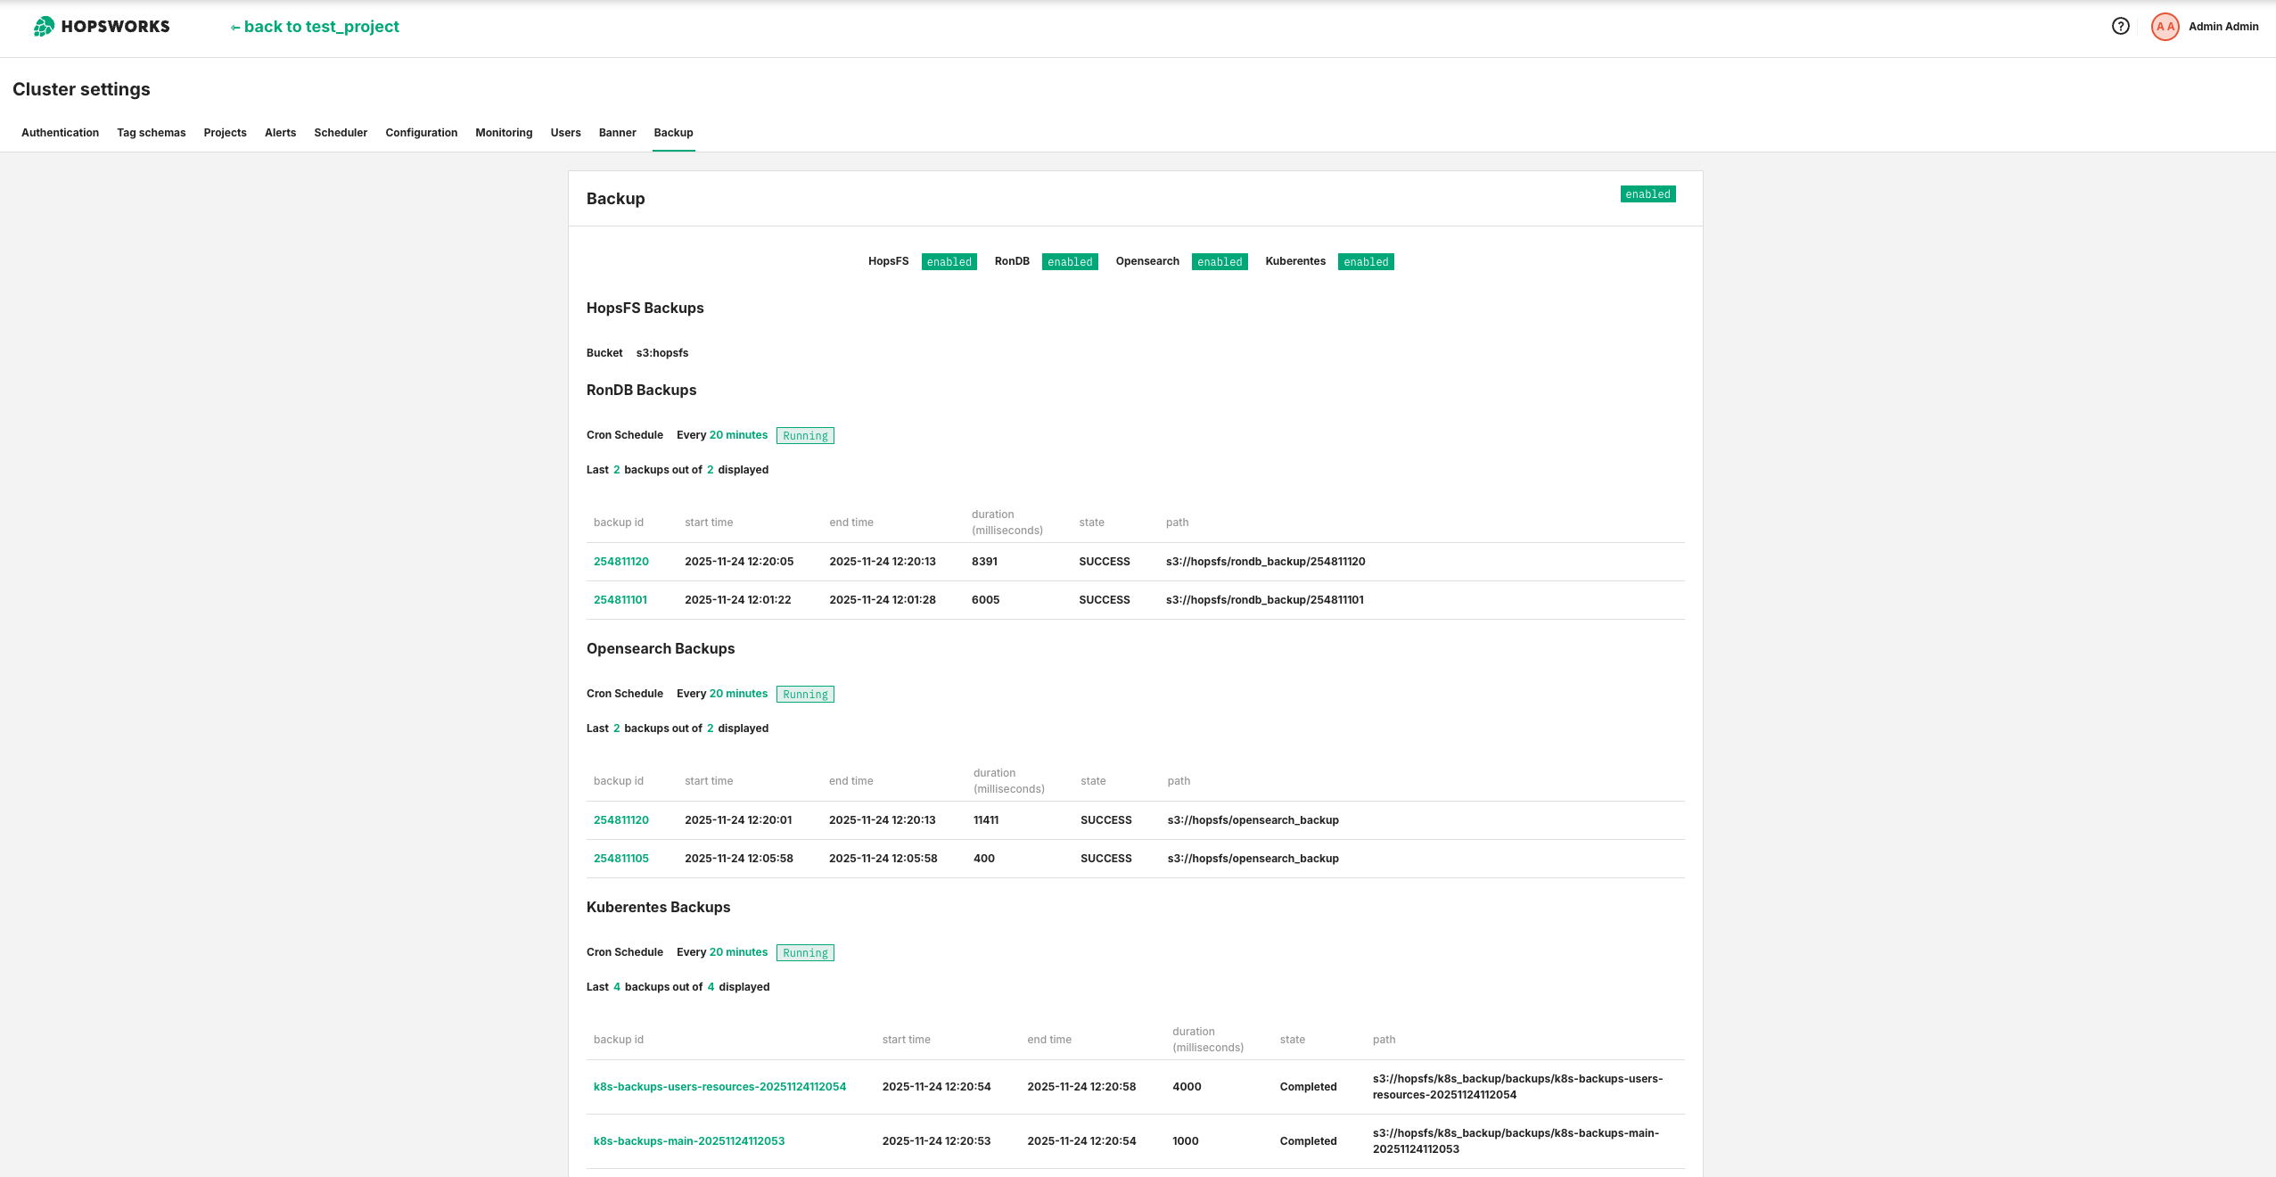Open Opensearch backup 254811105 details

click(x=620, y=858)
